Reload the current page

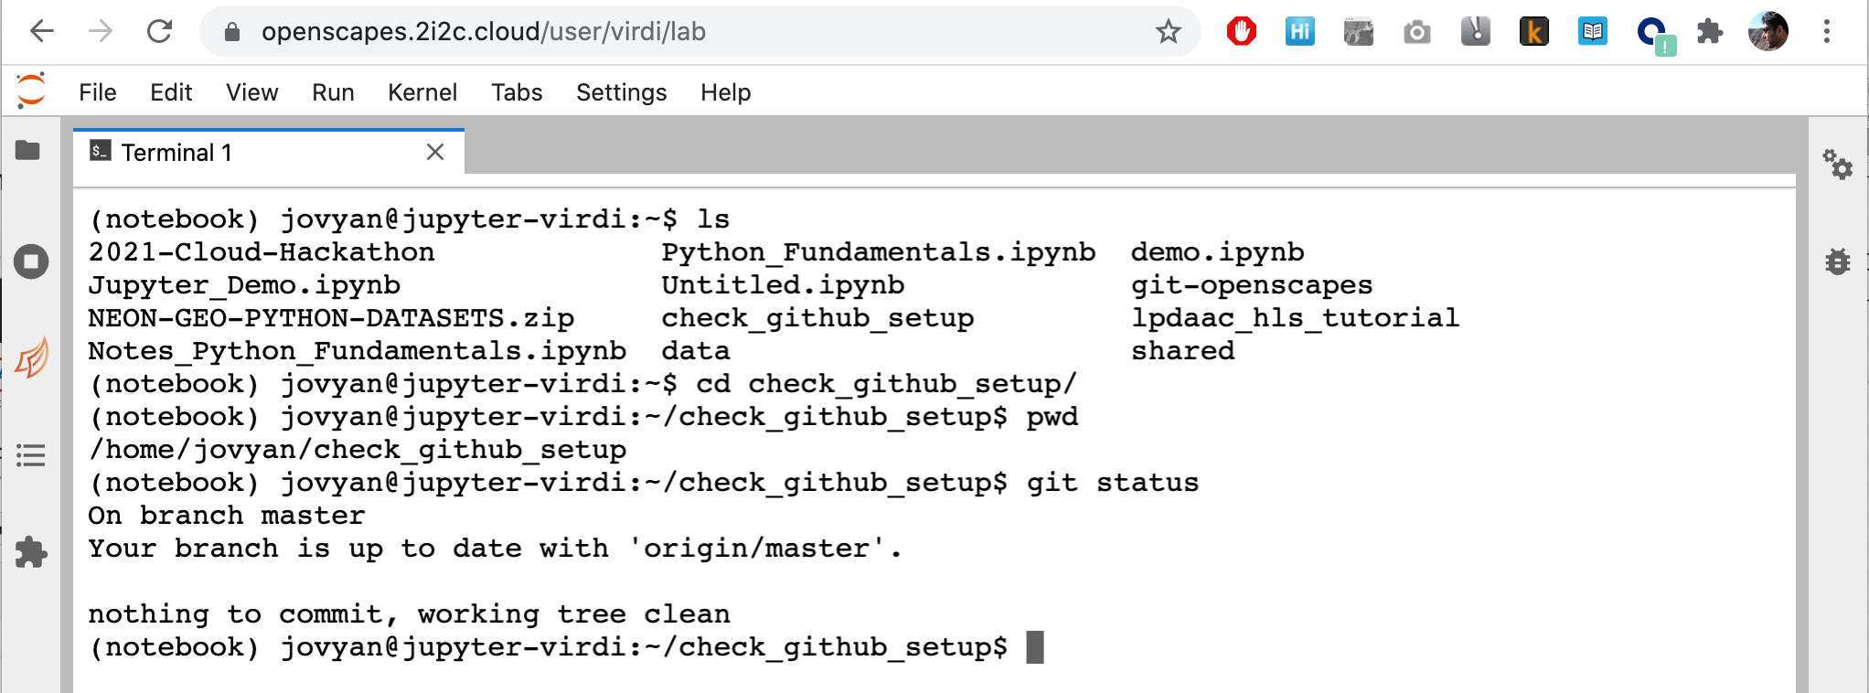pyautogui.click(x=159, y=30)
